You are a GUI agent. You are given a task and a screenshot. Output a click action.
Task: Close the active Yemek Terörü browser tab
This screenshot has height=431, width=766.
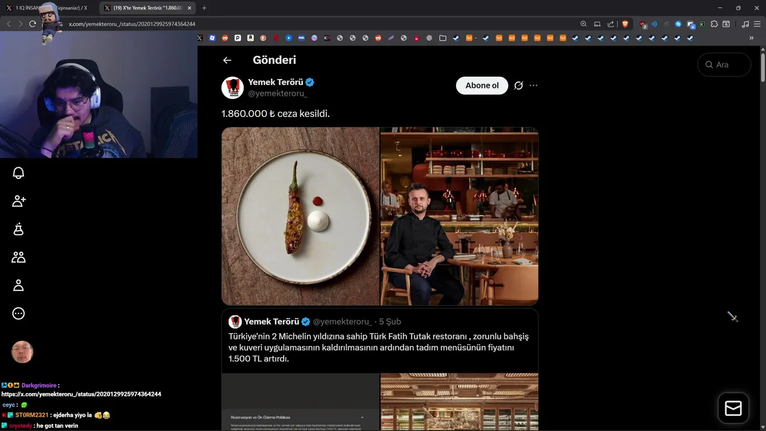pos(190,8)
